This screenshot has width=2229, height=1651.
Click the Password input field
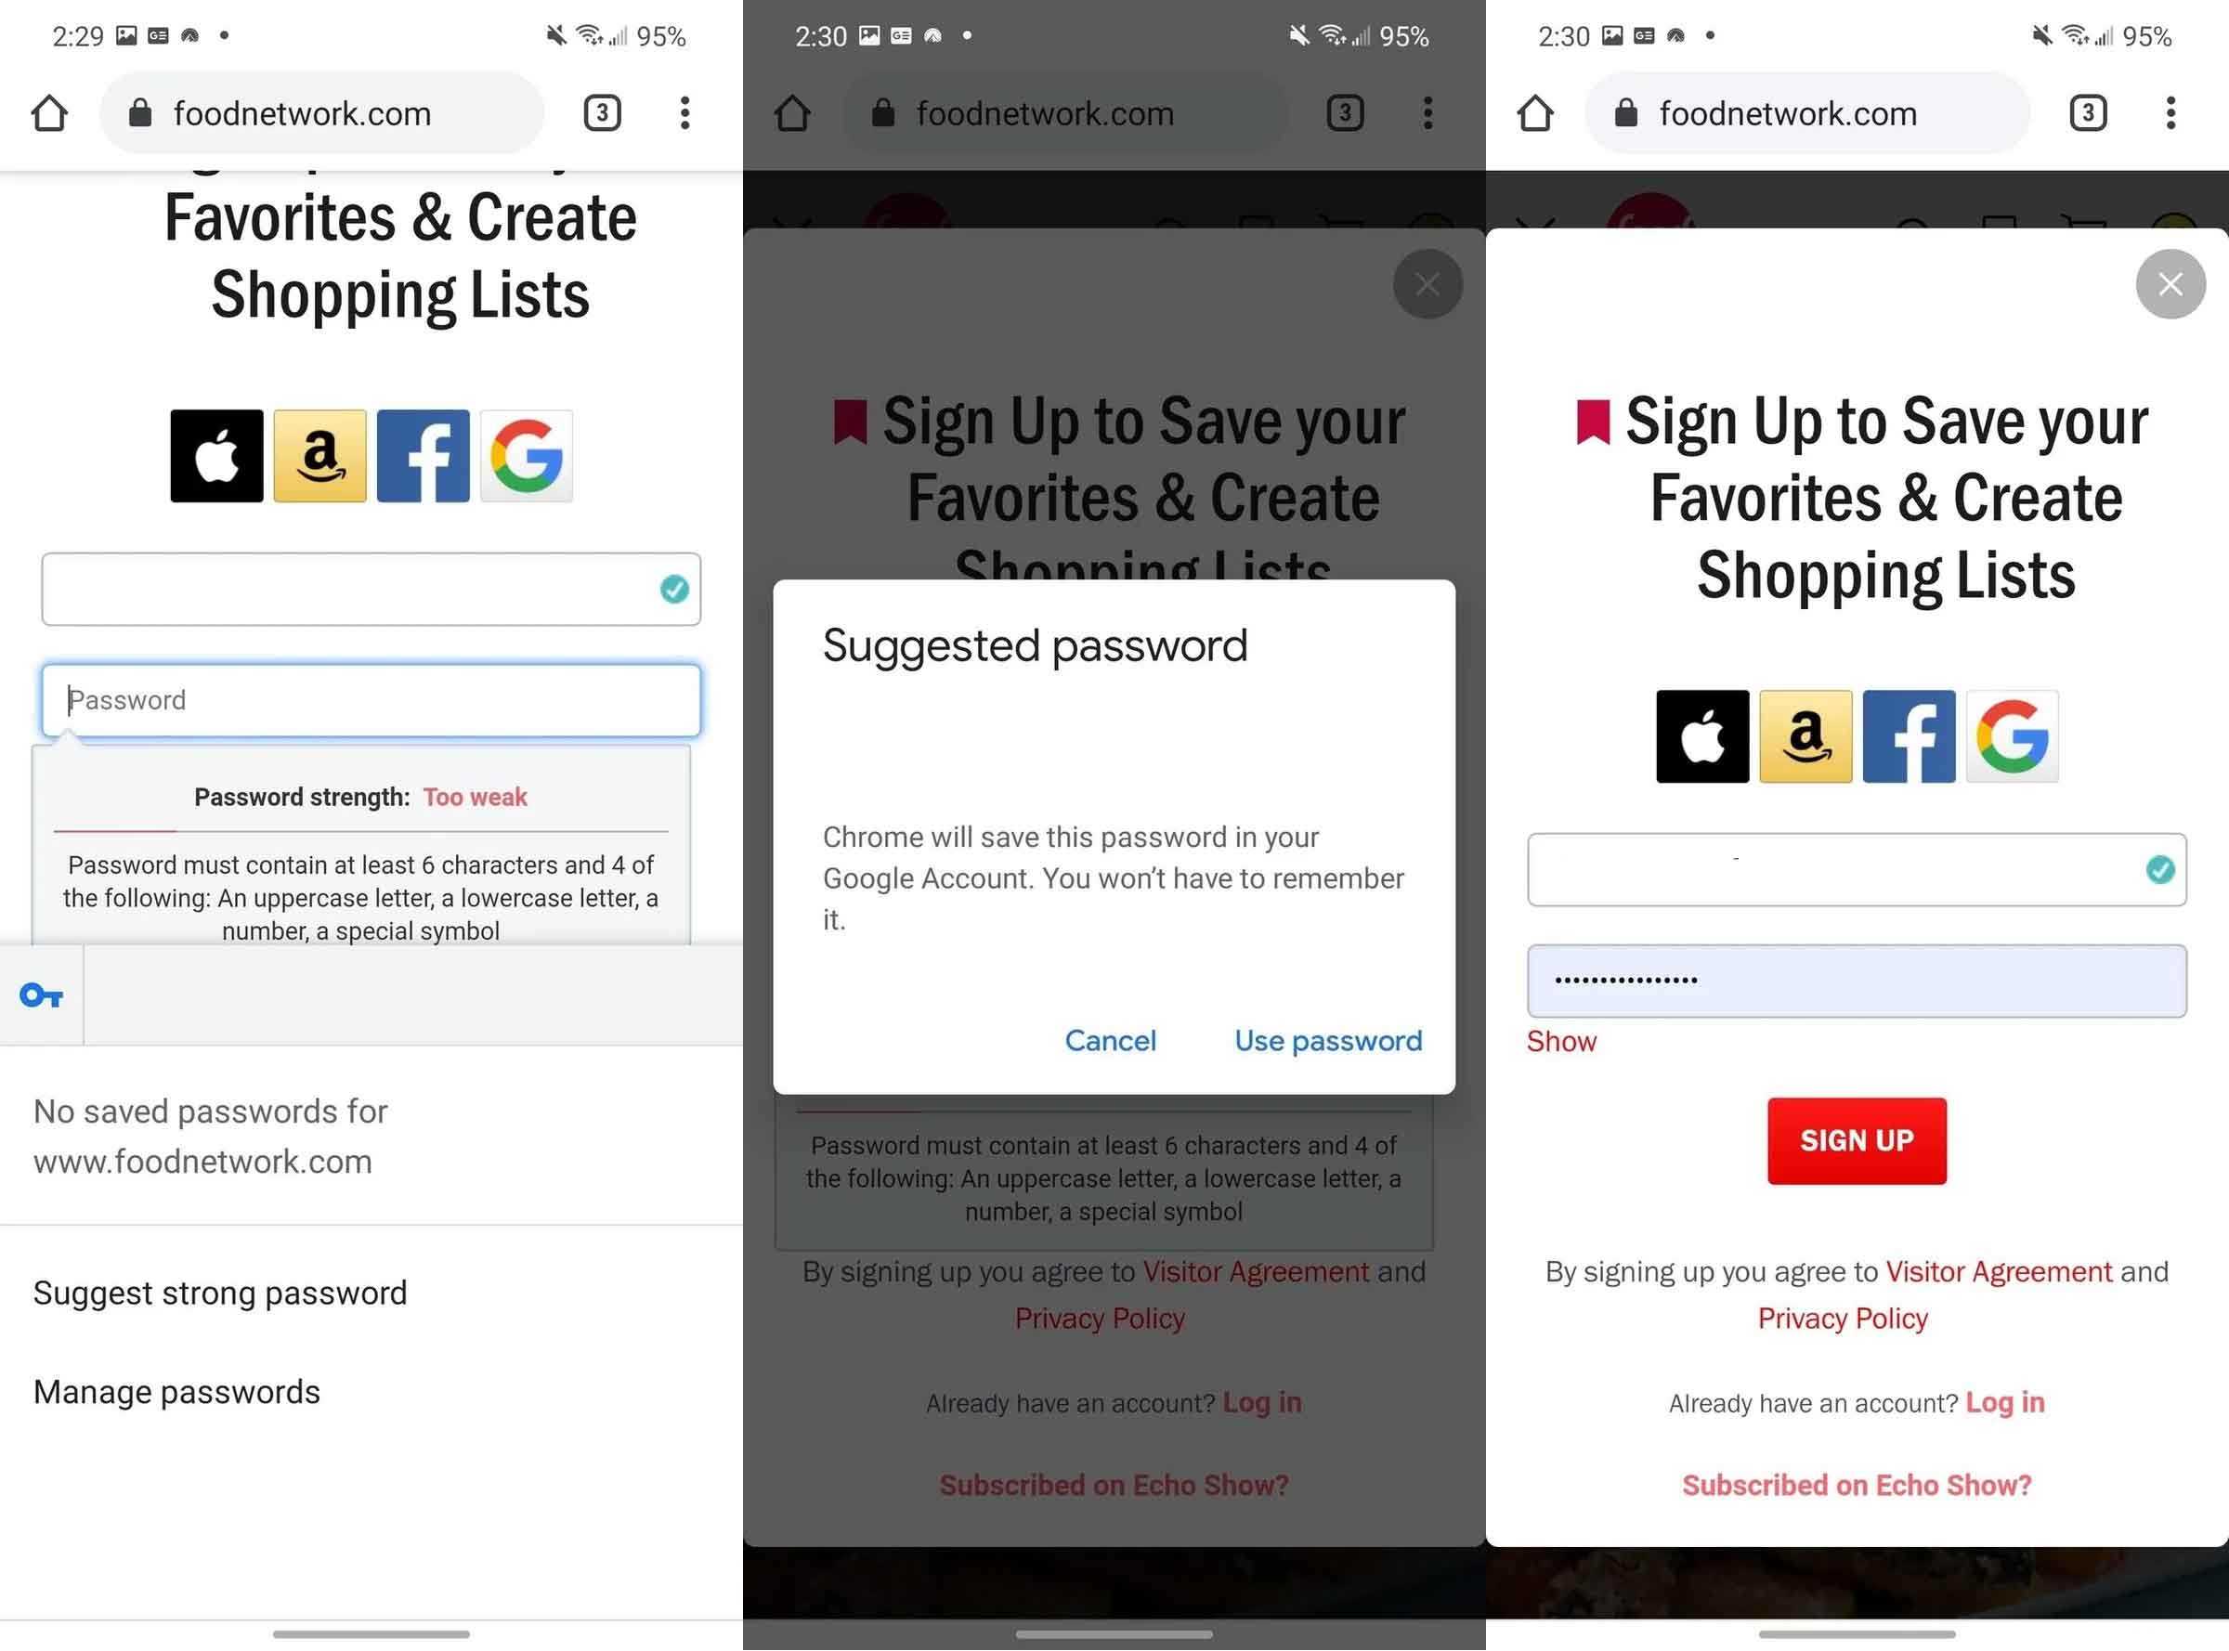tap(370, 699)
